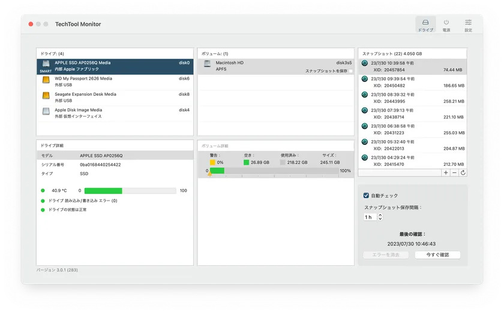Click snapshot icon for 07:39:13 entry
This screenshot has height=312, width=504.
(365, 110)
